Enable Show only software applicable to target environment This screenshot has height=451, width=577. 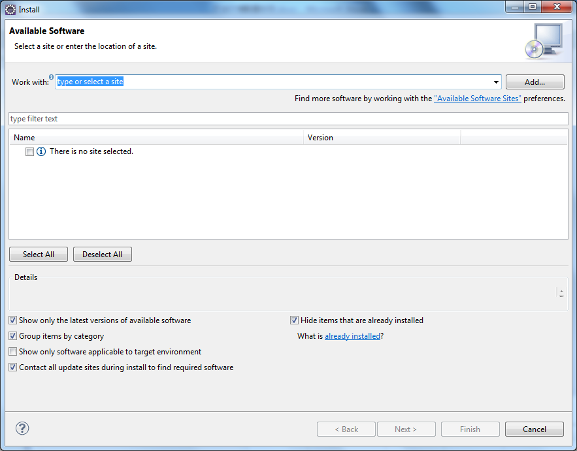tap(13, 352)
